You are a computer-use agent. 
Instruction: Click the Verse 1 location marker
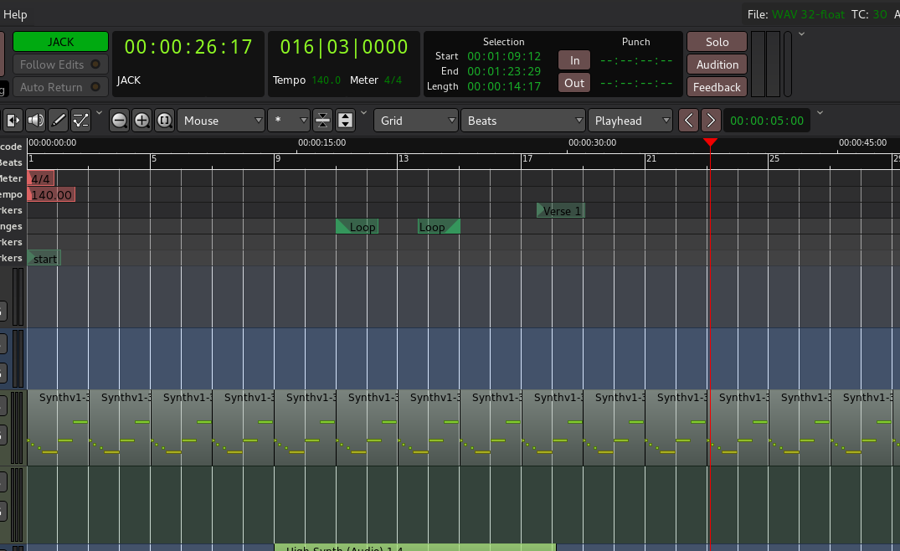(561, 211)
